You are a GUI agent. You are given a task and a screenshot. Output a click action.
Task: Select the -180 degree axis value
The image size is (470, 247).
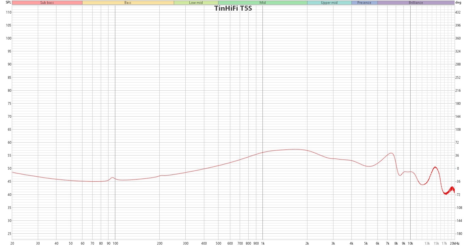458,234
